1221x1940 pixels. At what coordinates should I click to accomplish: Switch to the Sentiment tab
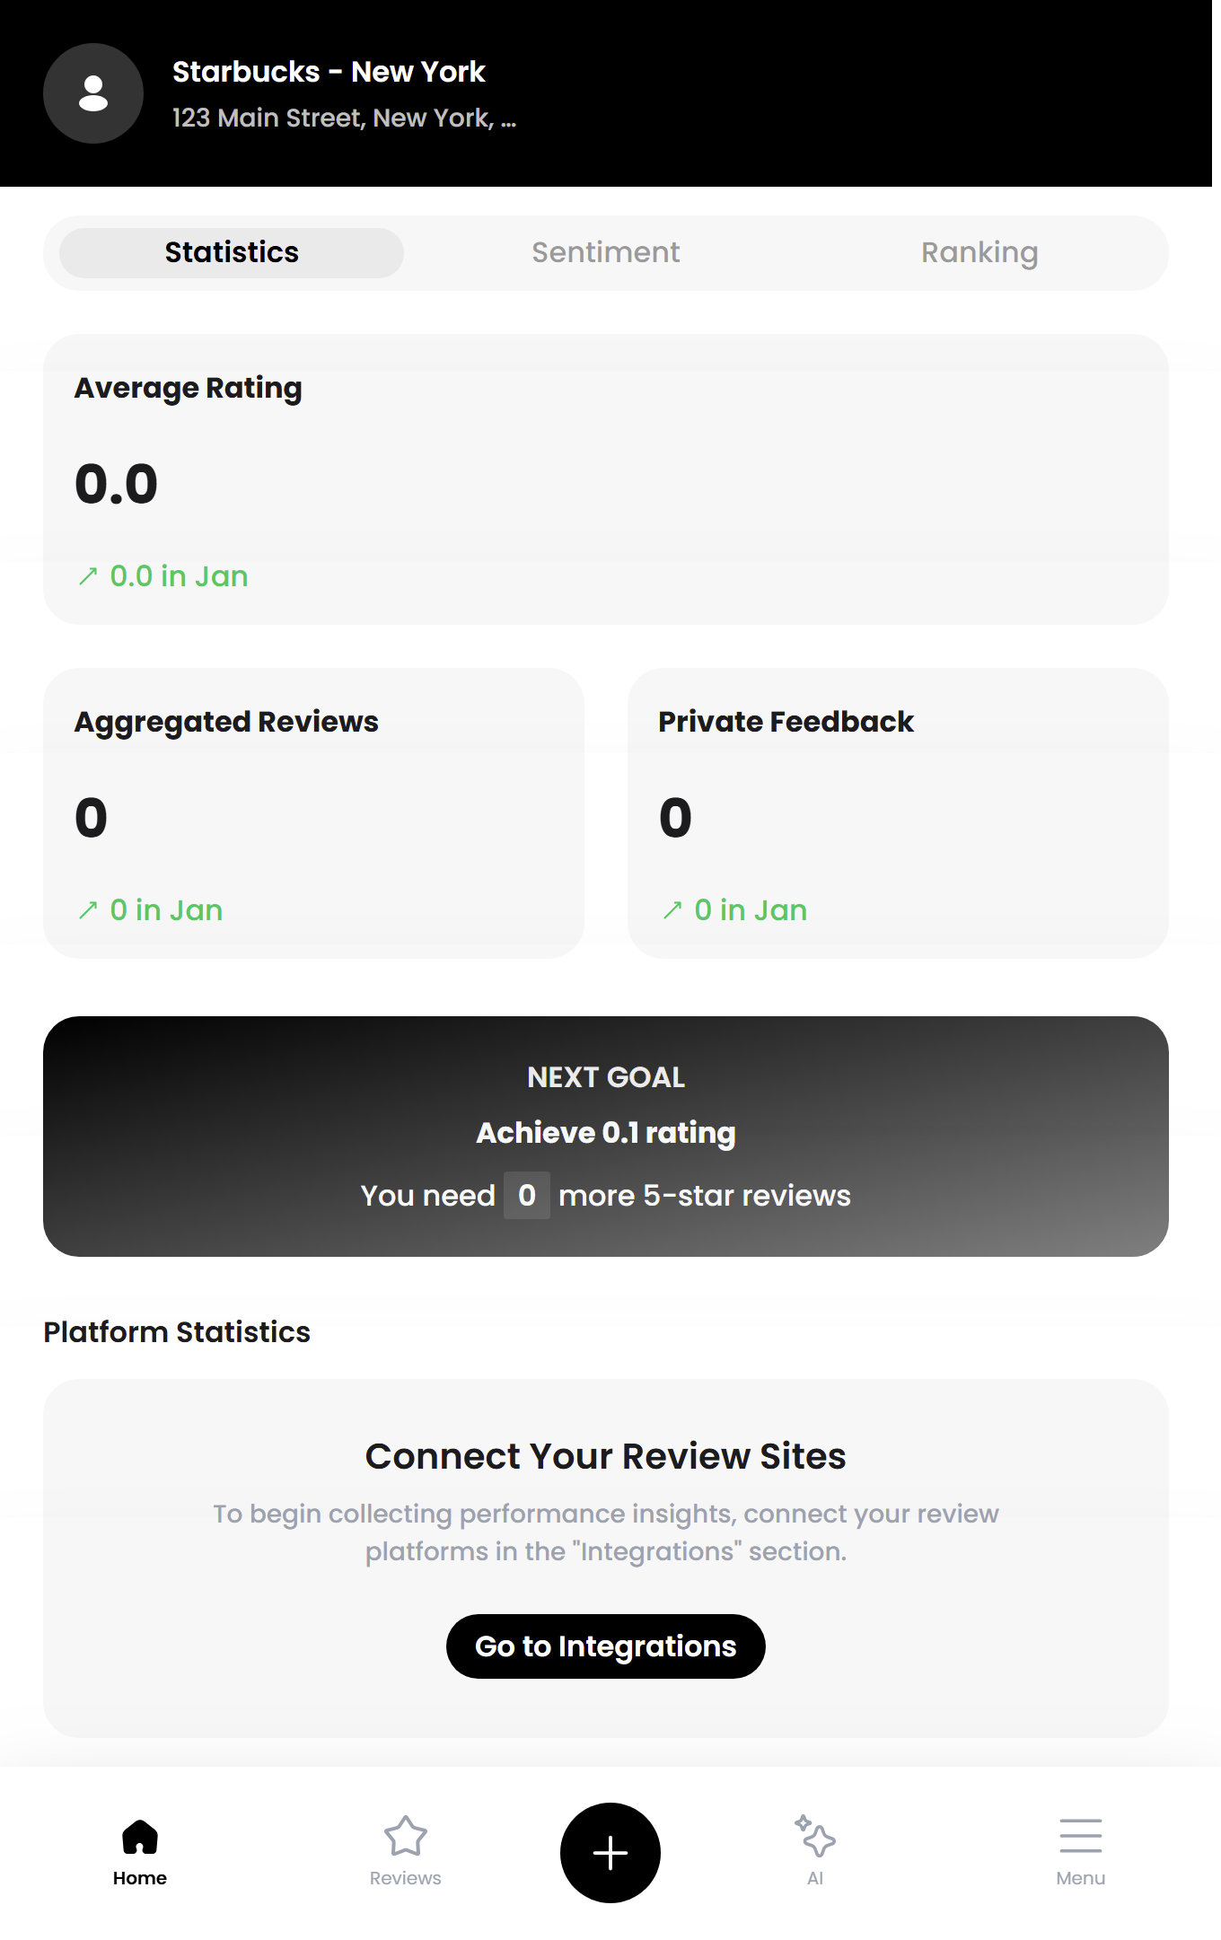pyautogui.click(x=606, y=253)
